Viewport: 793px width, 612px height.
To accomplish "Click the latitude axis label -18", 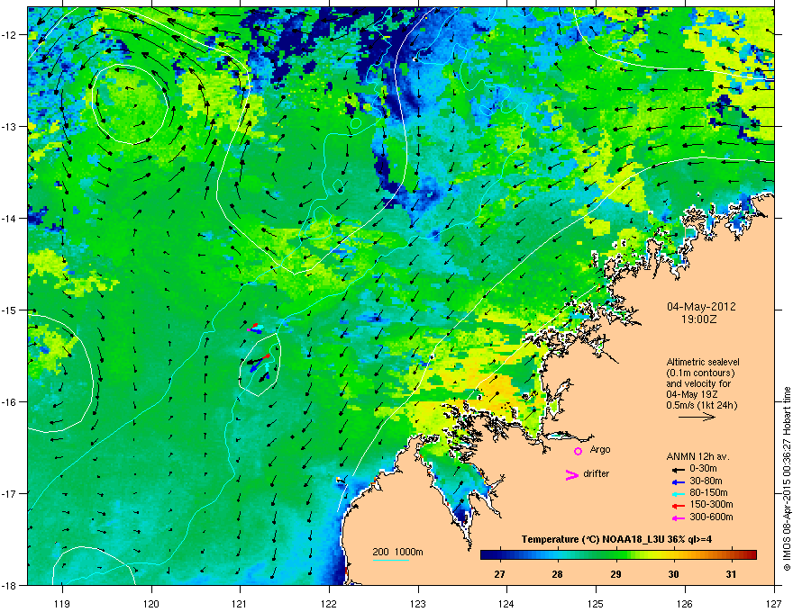I will point(10,585).
